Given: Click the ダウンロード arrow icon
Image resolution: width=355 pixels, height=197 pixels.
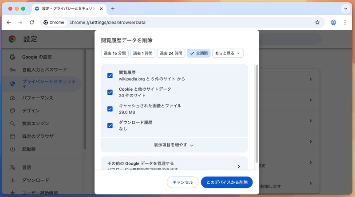Looking at the screenshot, I should 12,180.
